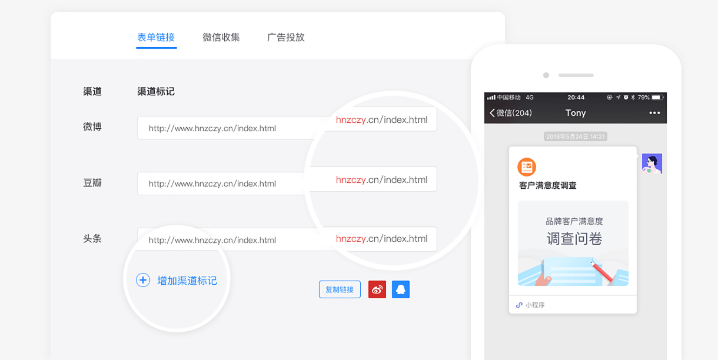
Task: Tap the Tony chat title in header
Action: pyautogui.click(x=576, y=113)
